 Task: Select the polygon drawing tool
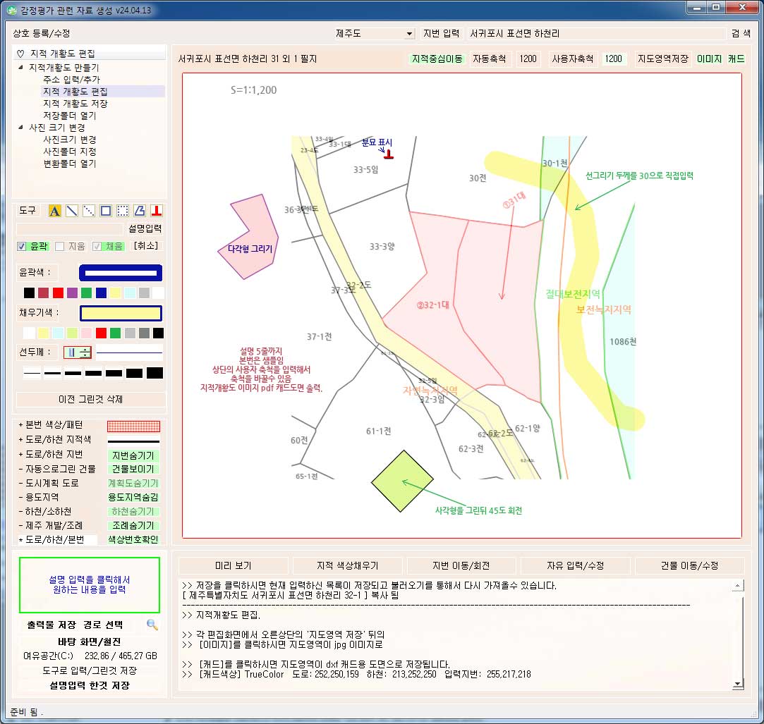[x=140, y=210]
